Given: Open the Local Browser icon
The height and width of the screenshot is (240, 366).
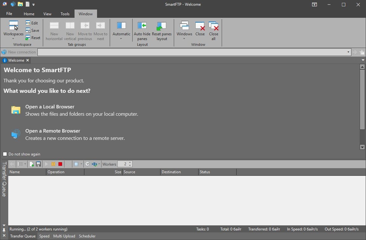Looking at the screenshot, I should pos(16,110).
